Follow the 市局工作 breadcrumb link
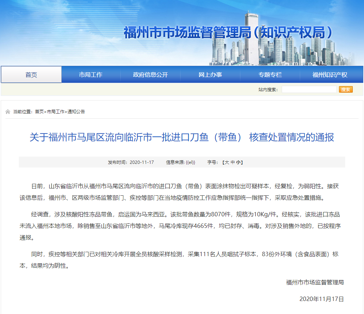This screenshot has width=364, height=314. click(56, 112)
